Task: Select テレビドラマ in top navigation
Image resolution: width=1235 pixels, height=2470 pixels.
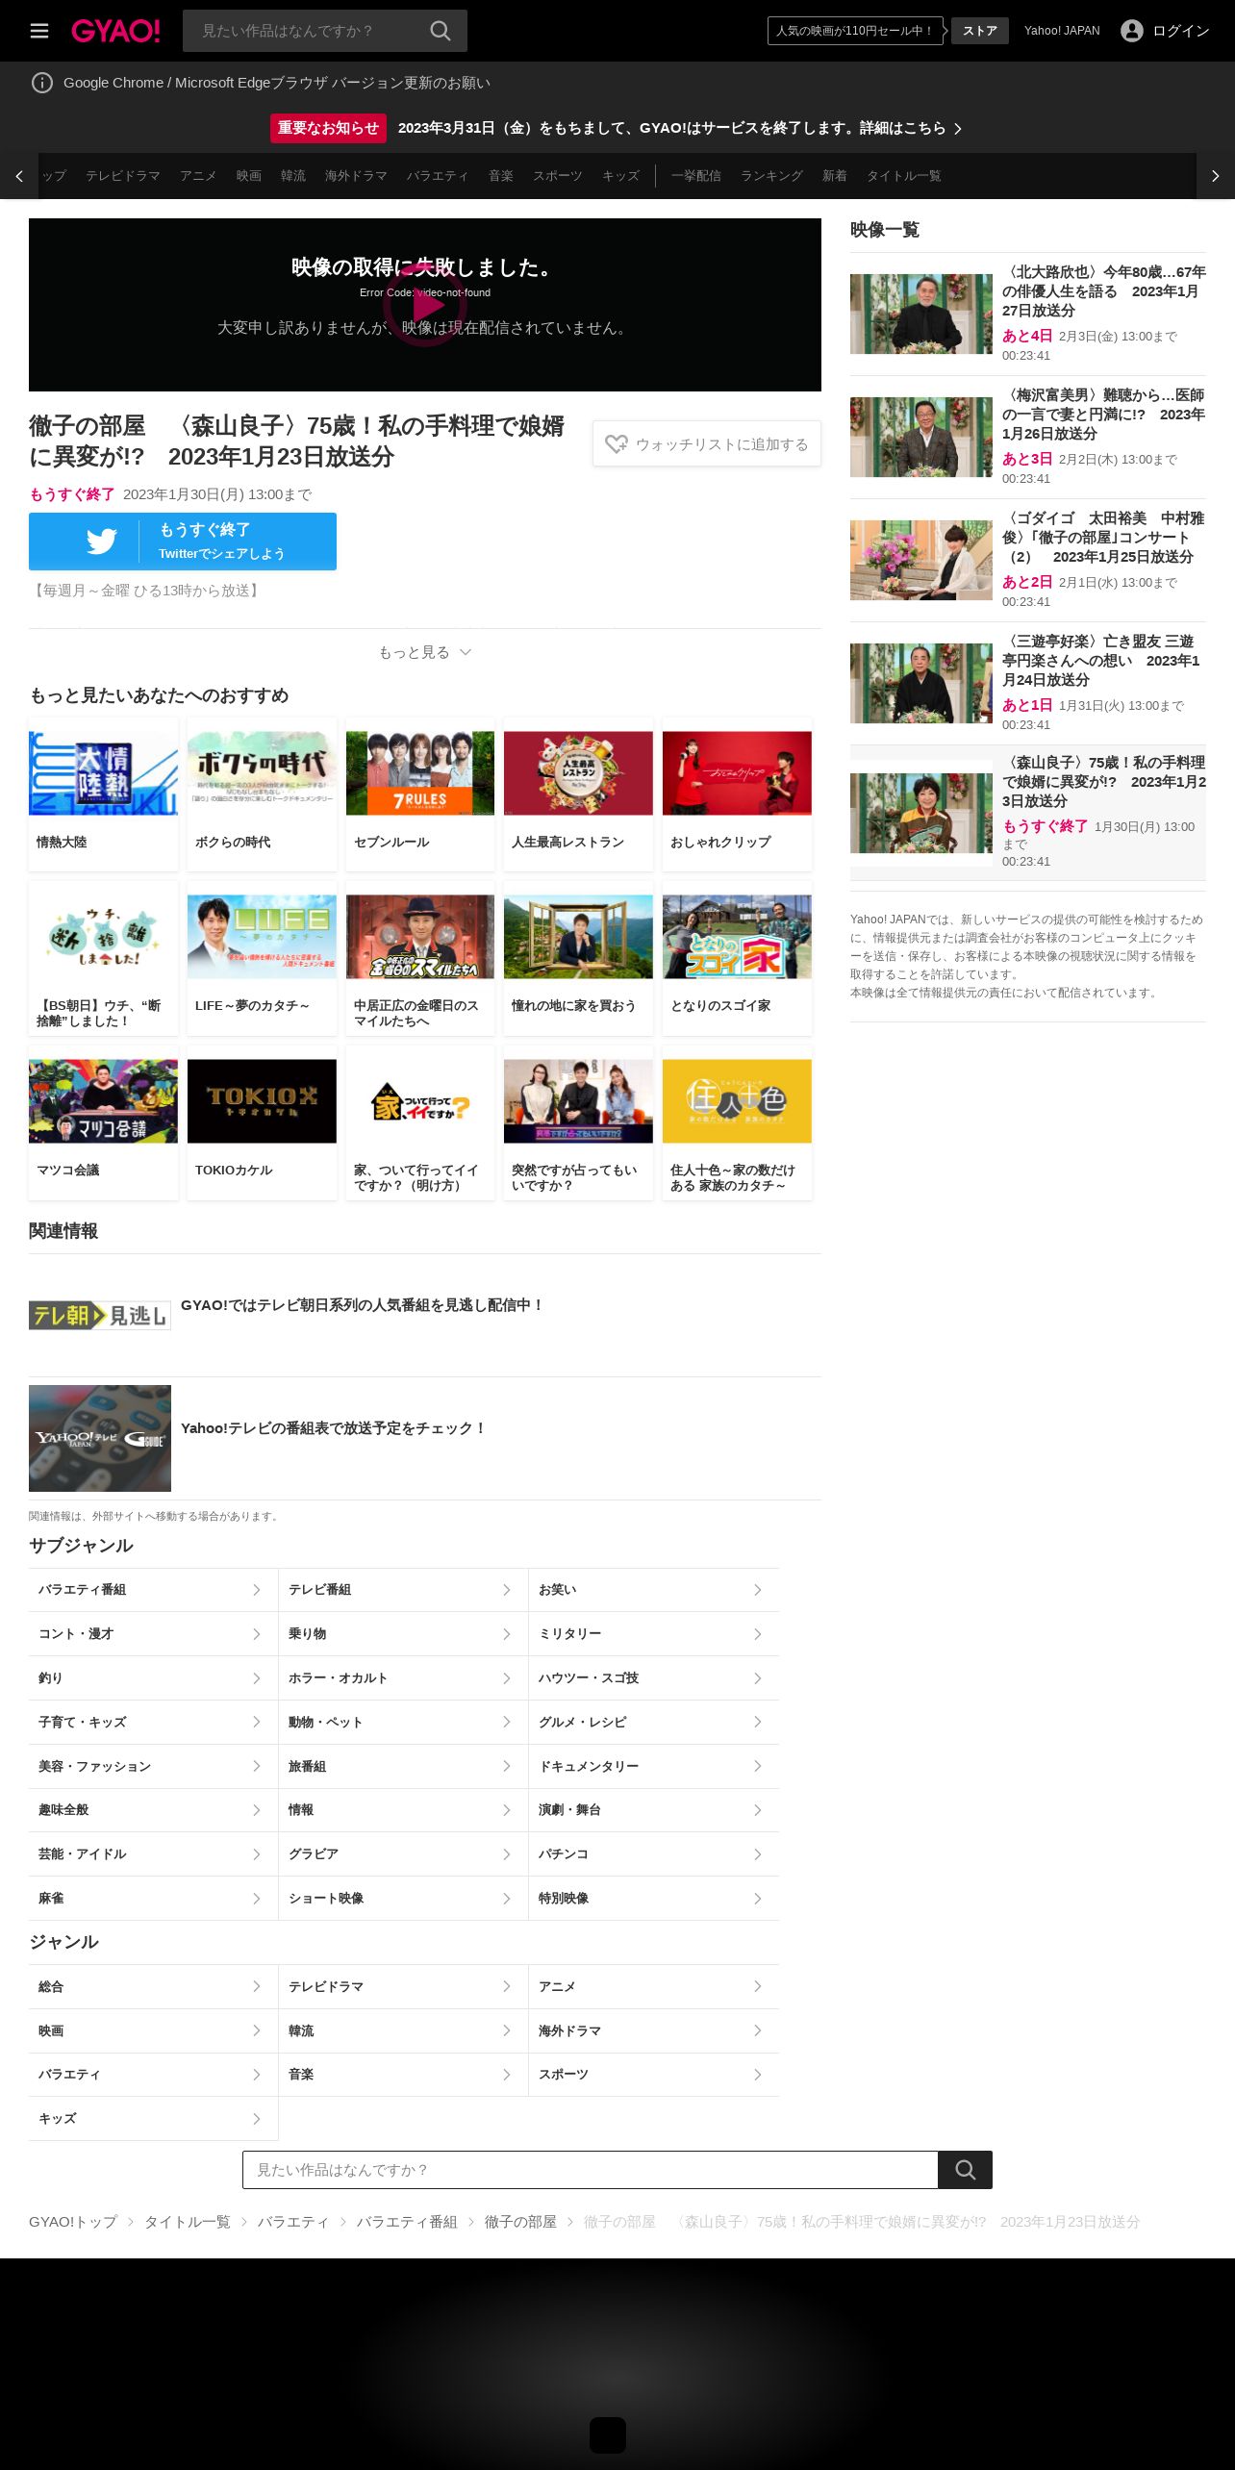Action: tap(123, 176)
